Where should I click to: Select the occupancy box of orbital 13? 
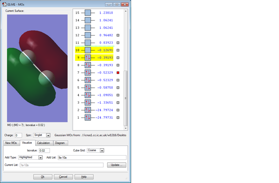pyautogui.click(x=88, y=28)
